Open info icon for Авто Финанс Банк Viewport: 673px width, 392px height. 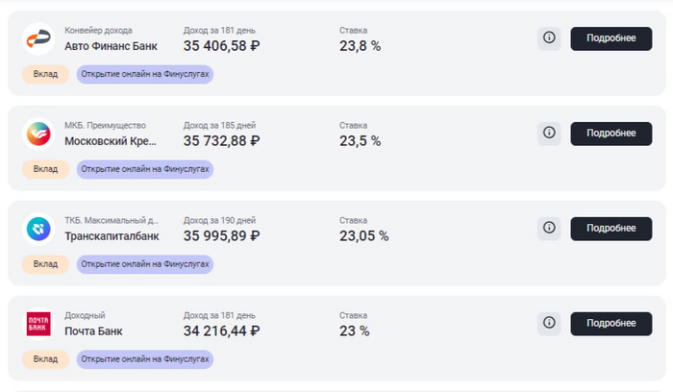tap(549, 37)
